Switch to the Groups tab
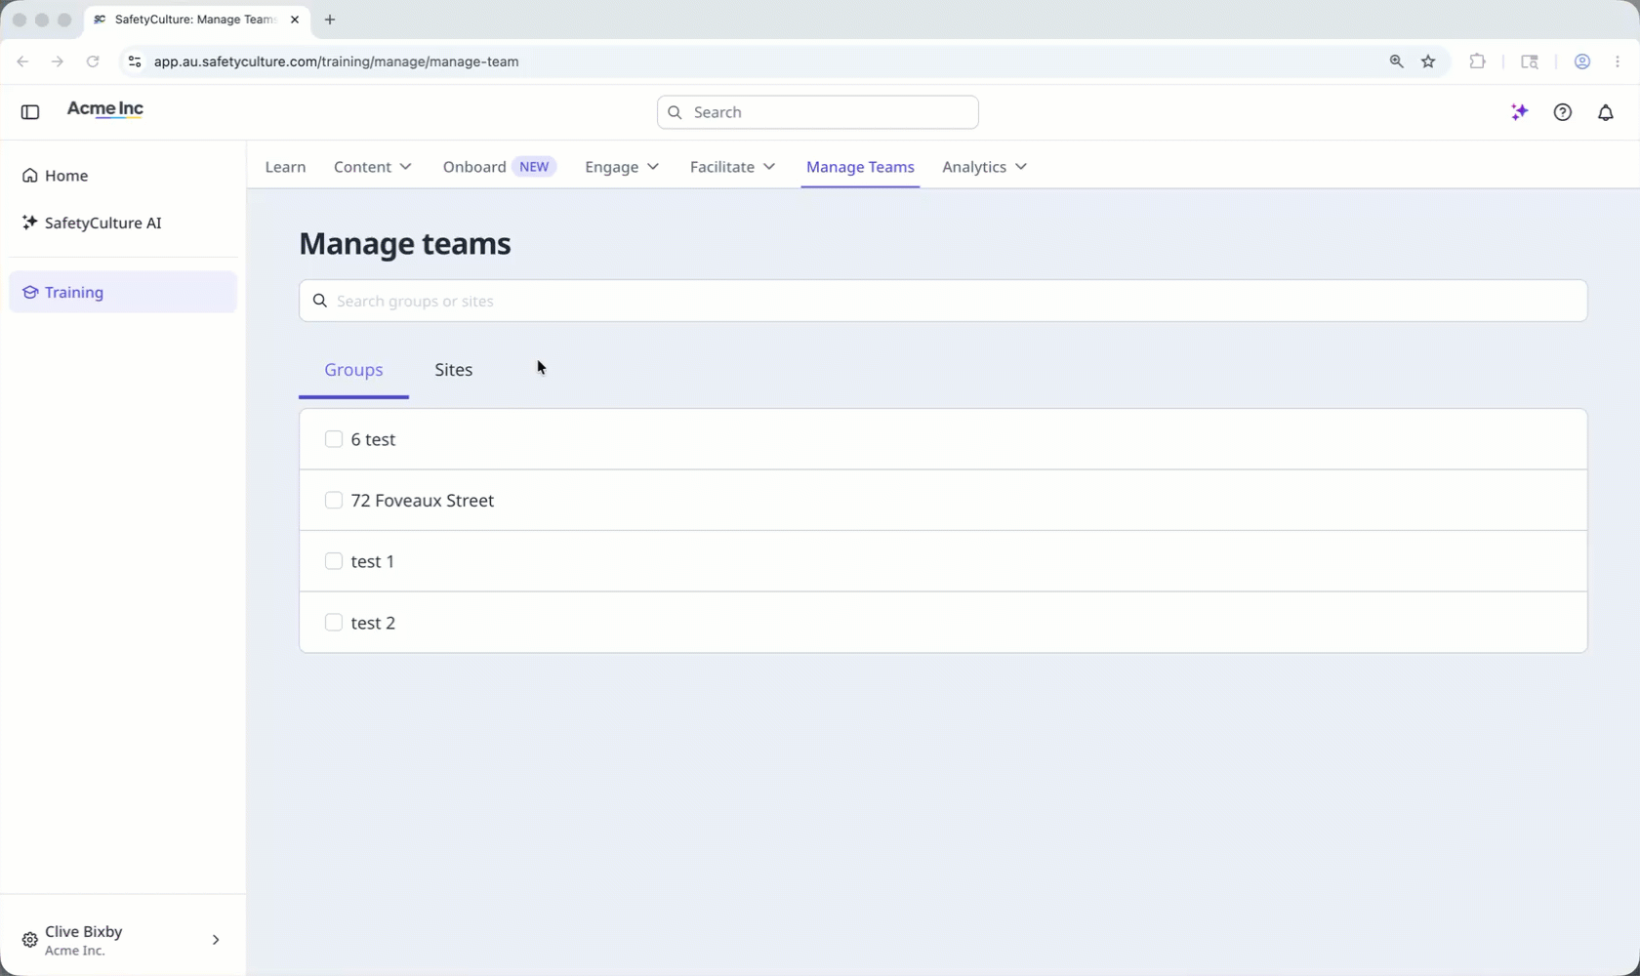 pyautogui.click(x=353, y=370)
